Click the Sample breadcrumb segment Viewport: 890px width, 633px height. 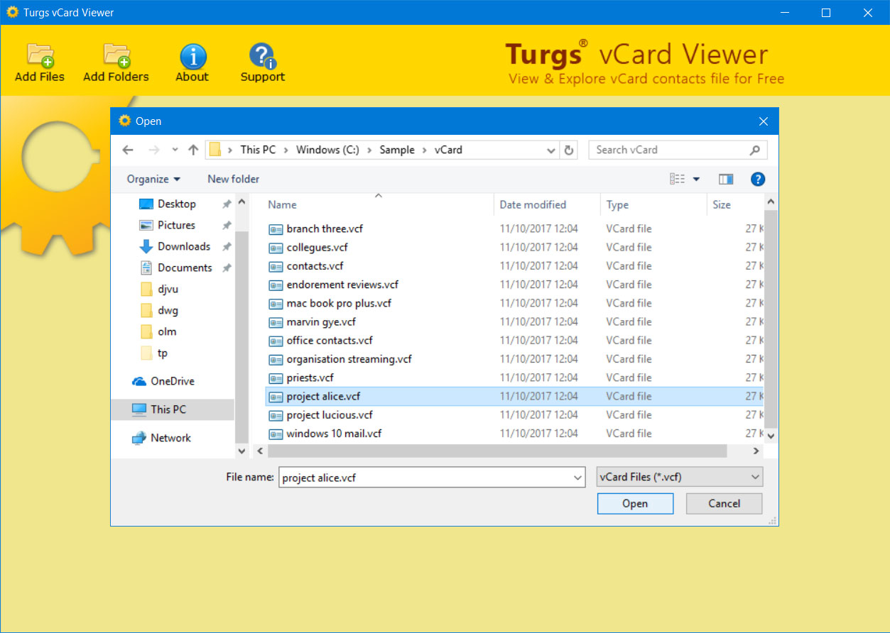pos(397,150)
